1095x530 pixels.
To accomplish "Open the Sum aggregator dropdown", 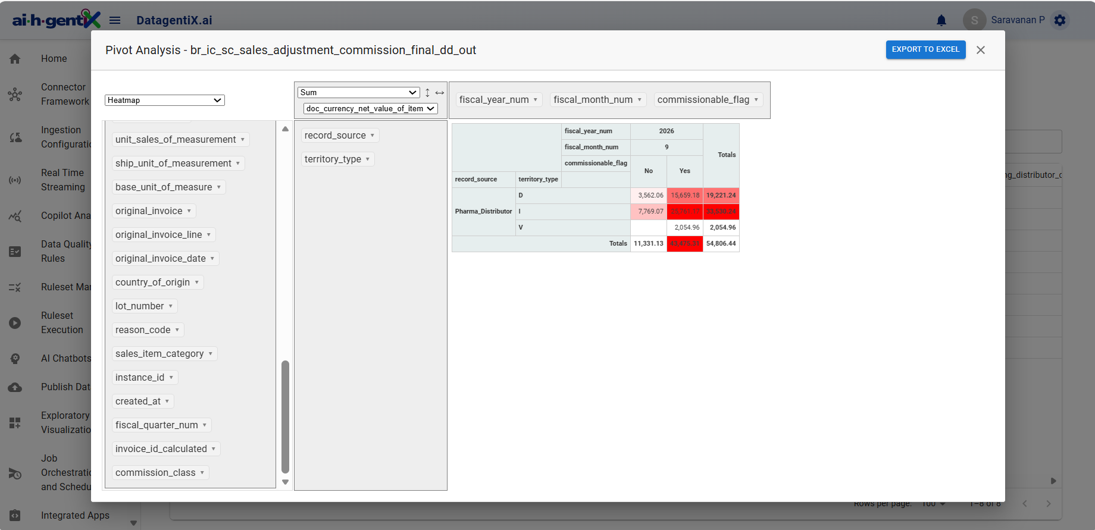I will coord(359,93).
